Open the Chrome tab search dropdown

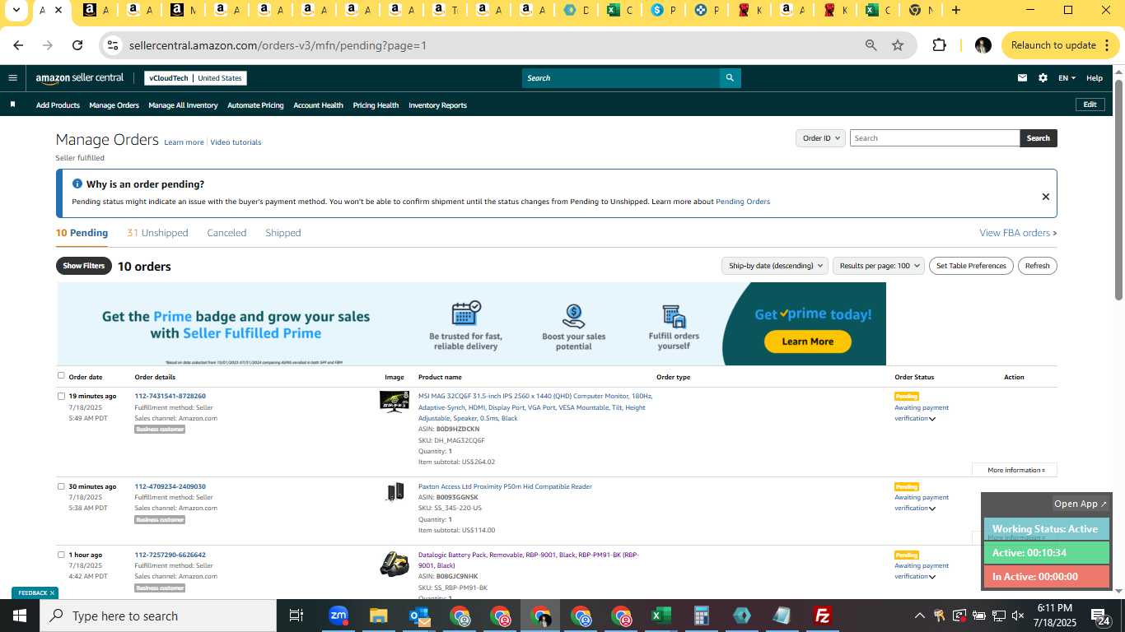[x=16, y=10]
